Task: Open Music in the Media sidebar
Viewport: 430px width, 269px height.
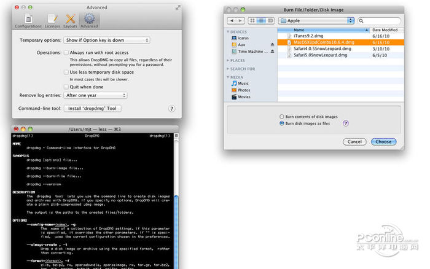Action: pos(240,84)
